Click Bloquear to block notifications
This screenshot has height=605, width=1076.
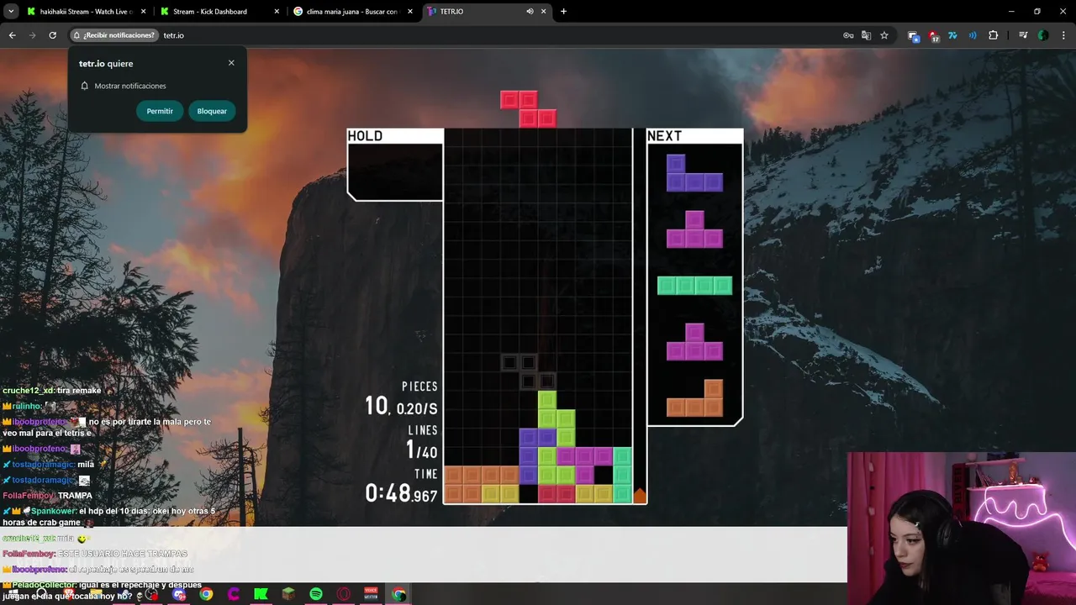pyautogui.click(x=212, y=111)
